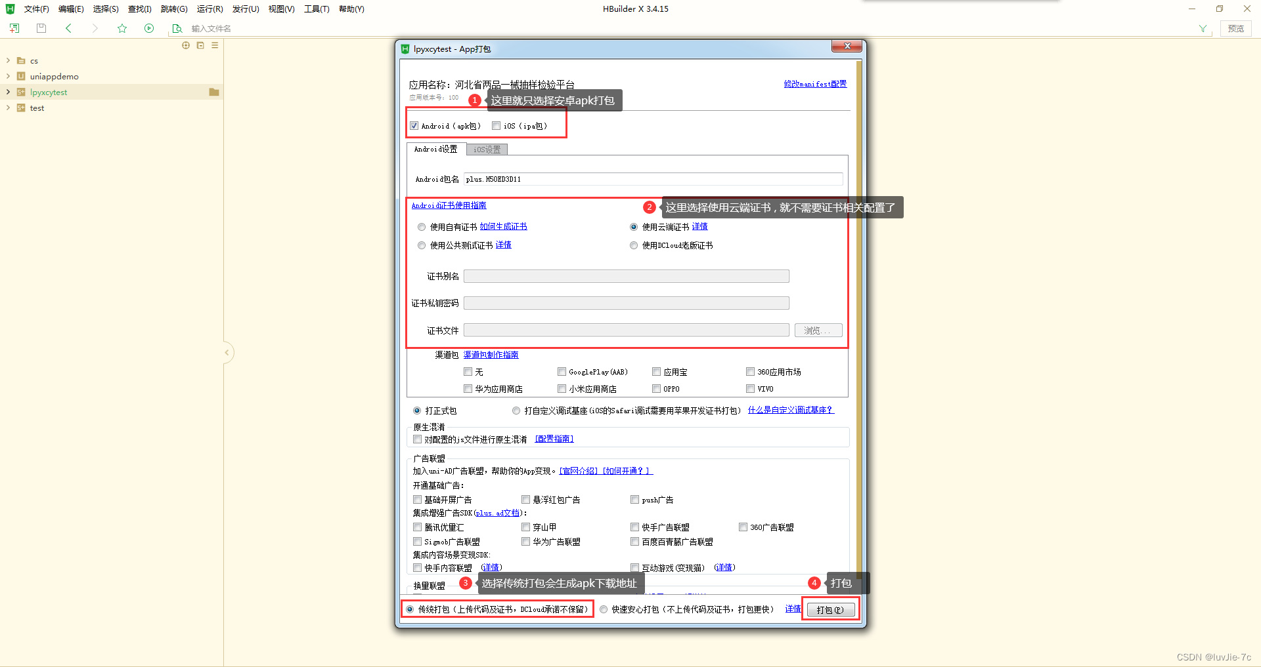The image size is (1261, 667).
Task: Click inside the 证书别名 input field
Action: tap(626, 275)
